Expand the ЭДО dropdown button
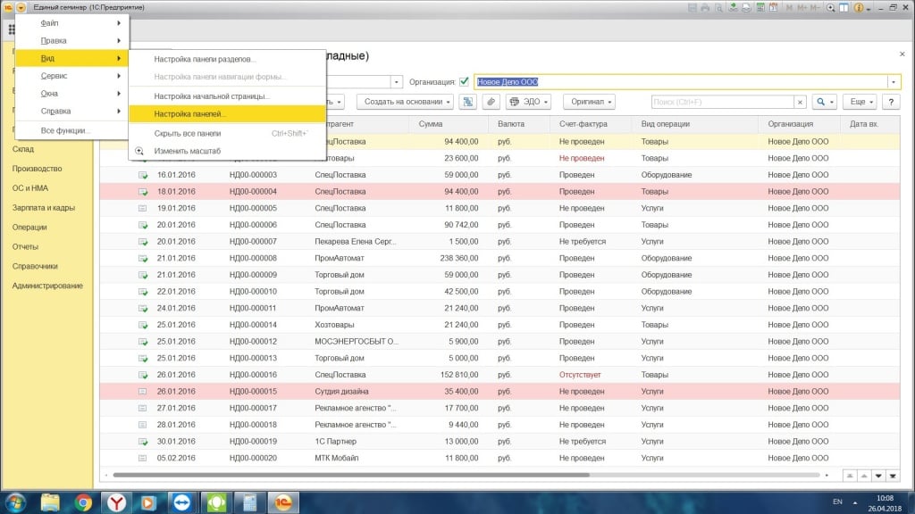This screenshot has height=514, width=915. (x=531, y=102)
